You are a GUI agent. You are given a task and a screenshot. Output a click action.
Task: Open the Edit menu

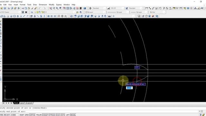pos(5,5)
